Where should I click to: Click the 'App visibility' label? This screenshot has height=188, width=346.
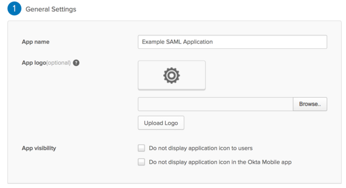coord(39,148)
